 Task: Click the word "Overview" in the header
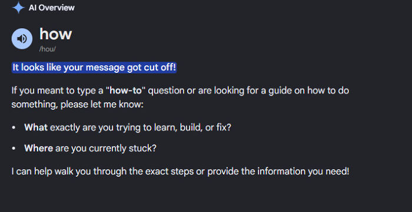56,8
